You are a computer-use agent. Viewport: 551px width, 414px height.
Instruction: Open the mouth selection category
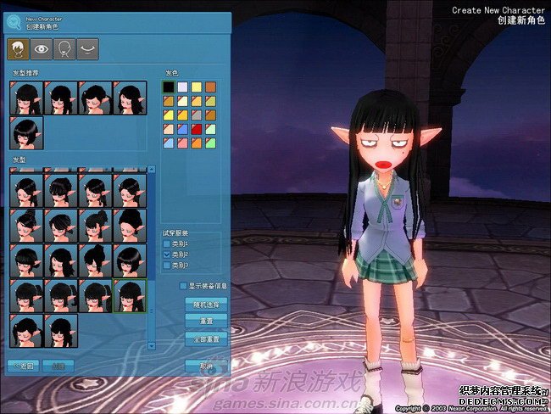86,49
